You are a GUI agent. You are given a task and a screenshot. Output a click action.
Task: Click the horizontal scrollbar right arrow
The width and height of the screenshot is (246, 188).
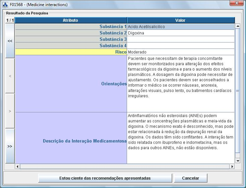point(232,166)
